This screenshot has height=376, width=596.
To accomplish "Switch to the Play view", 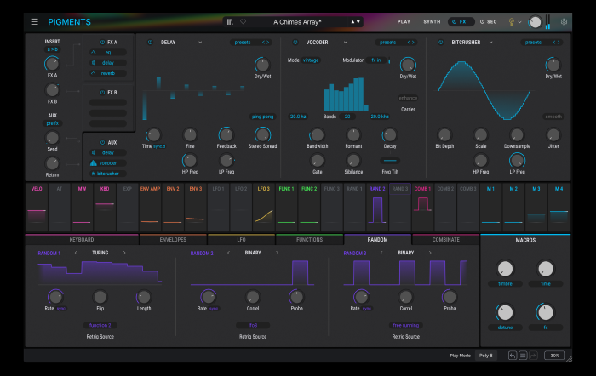I will click(x=404, y=21).
